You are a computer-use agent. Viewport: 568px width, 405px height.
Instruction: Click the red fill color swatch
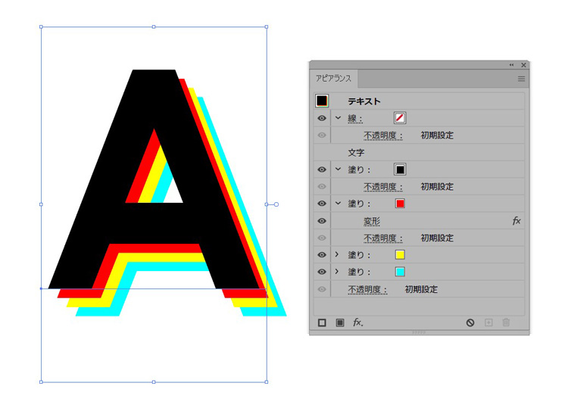(400, 204)
